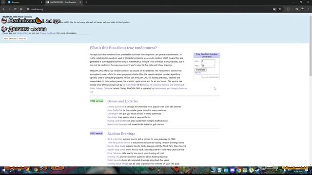View site information icon in address bar
This screenshot has width=312, height=175.
click(28, 9)
